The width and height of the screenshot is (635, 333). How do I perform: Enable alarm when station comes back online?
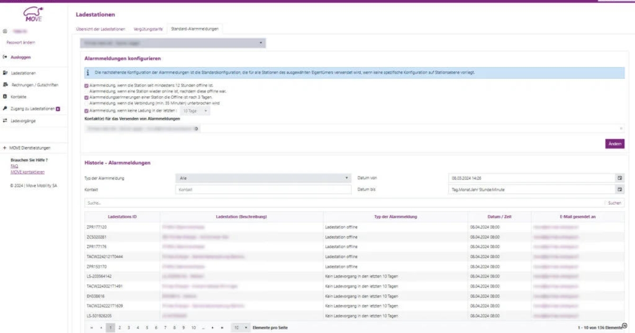(86, 92)
